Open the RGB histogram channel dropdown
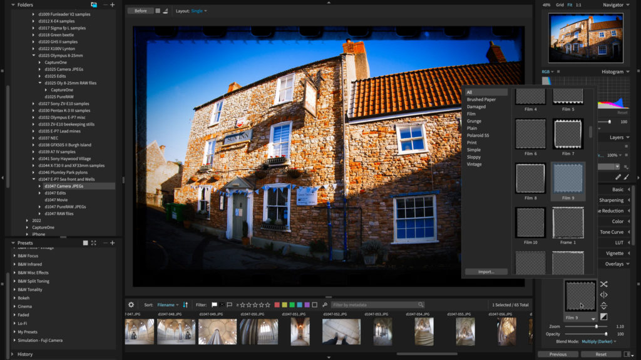The image size is (641, 360). tap(548, 72)
